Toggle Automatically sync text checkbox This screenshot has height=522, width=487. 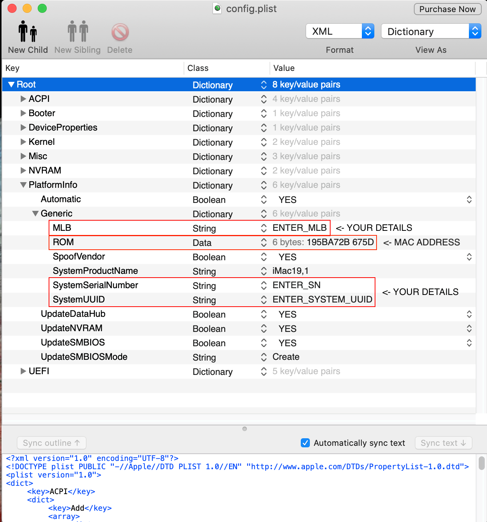(x=305, y=443)
